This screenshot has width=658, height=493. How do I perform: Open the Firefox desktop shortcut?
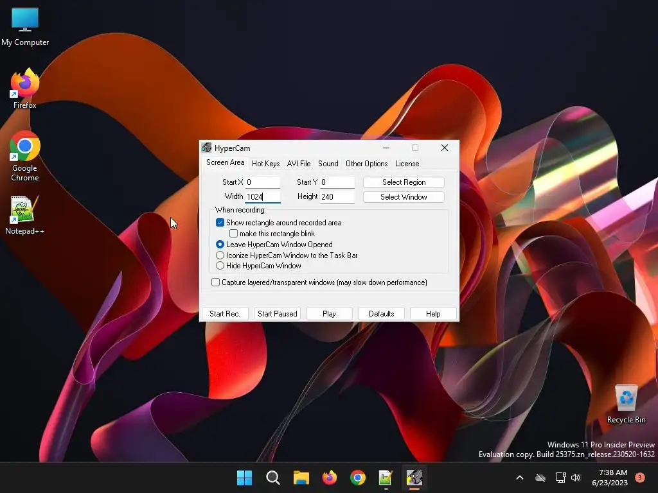(25, 88)
